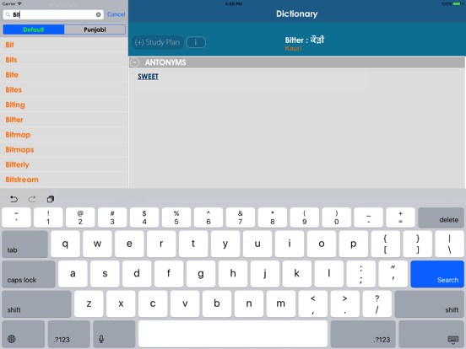
Task: Tap the letter g key
Action: [201, 274]
